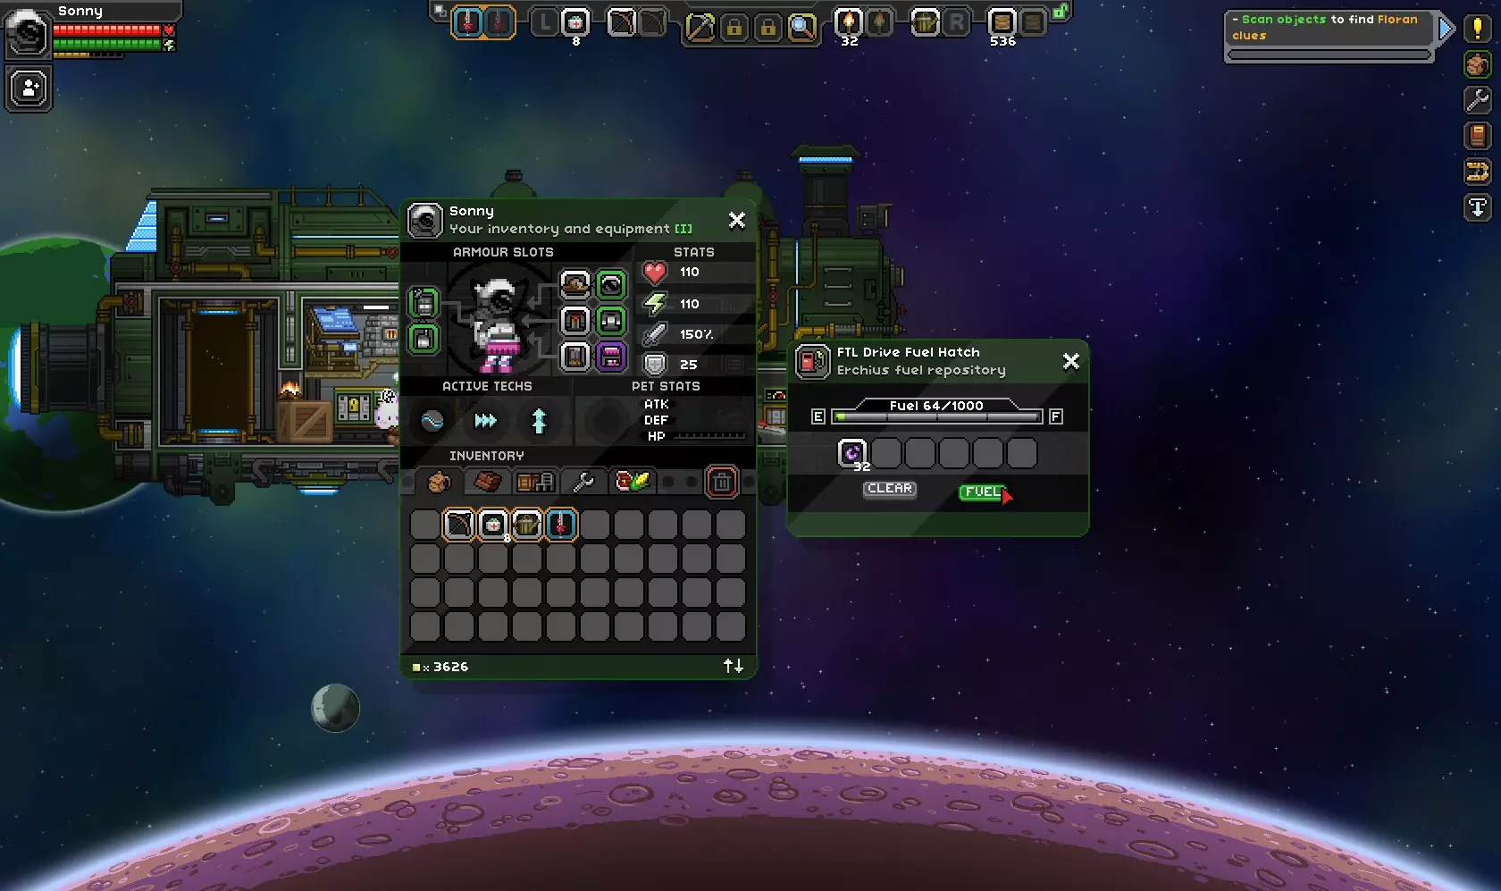Click the inventory trash can slot
Screen dimensions: 1501x891
722,483
